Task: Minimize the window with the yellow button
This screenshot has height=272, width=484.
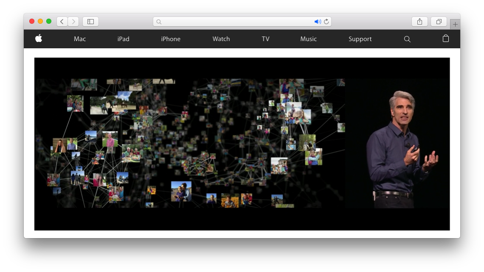Action: coord(40,21)
